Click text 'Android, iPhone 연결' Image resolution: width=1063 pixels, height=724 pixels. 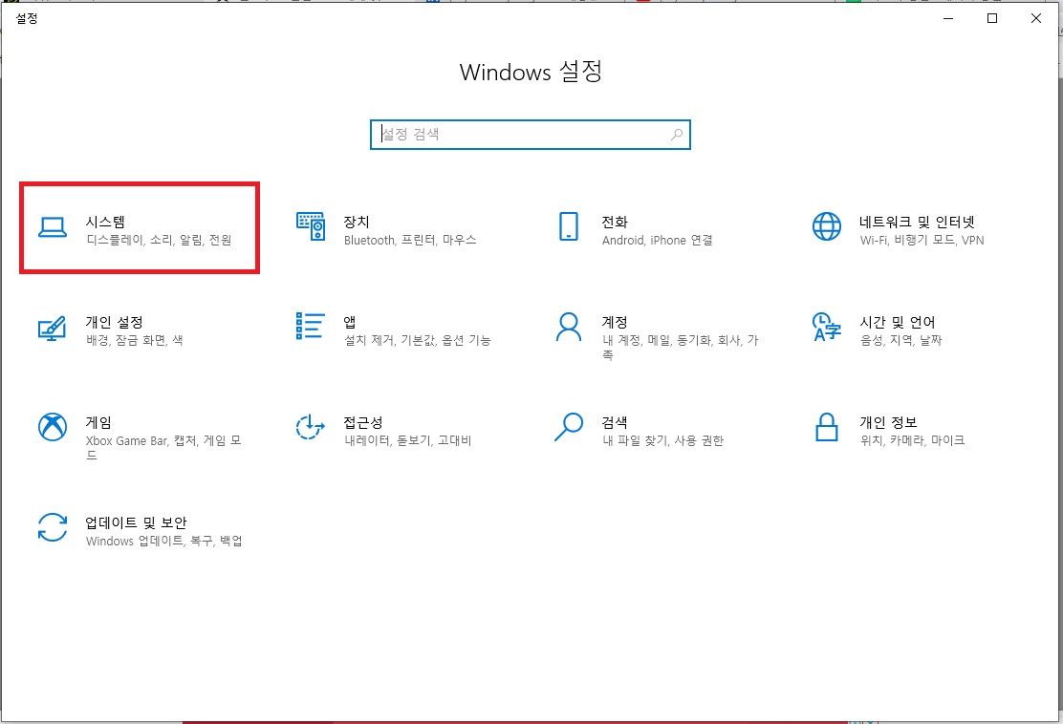[x=657, y=240]
